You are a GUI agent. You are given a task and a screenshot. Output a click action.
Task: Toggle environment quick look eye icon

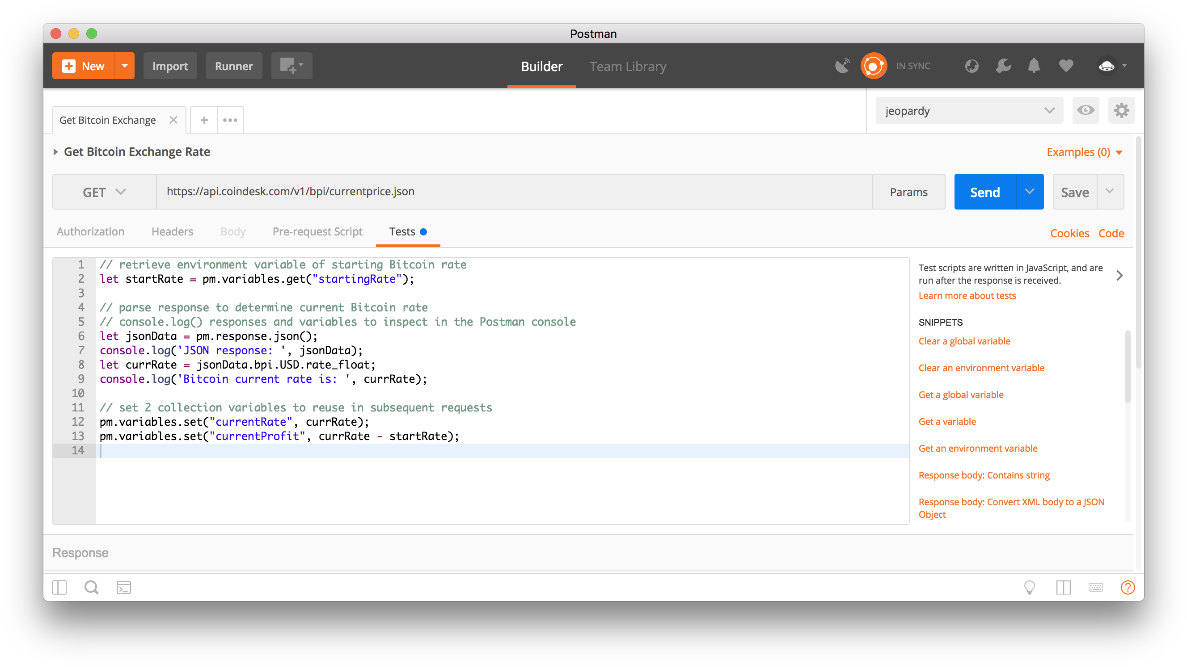(1085, 110)
